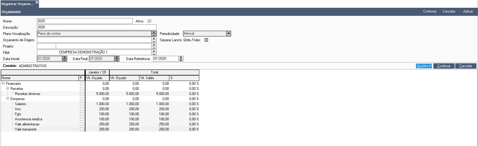The height and width of the screenshot is (146, 478).
Task: Clear the Data Final date with X icon
Action: click(x=117, y=57)
